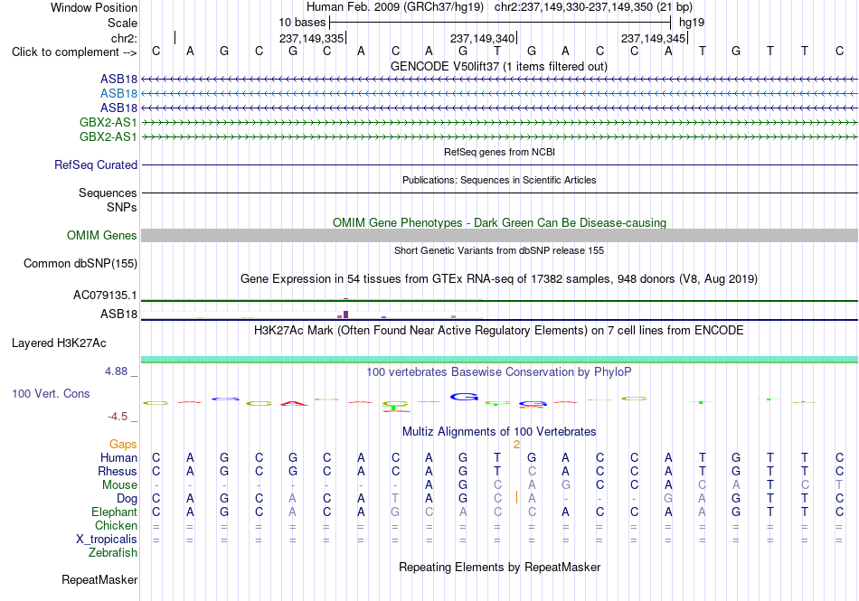The width and height of the screenshot is (859, 601).
Task: Select the Zebrafish species label
Action: [113, 553]
